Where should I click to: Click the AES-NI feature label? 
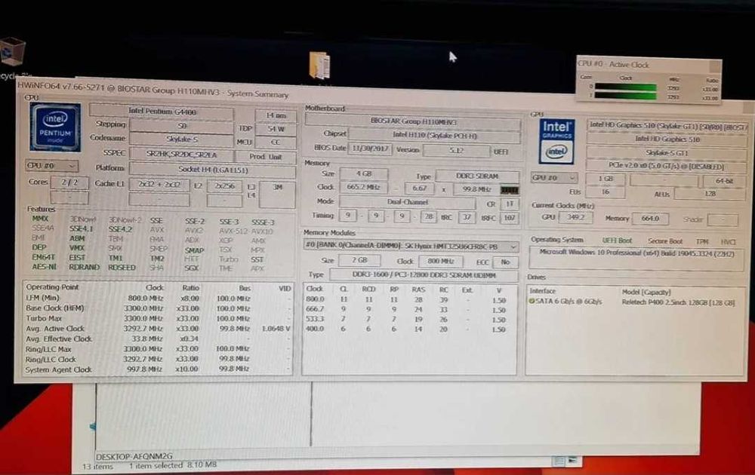tap(45, 267)
